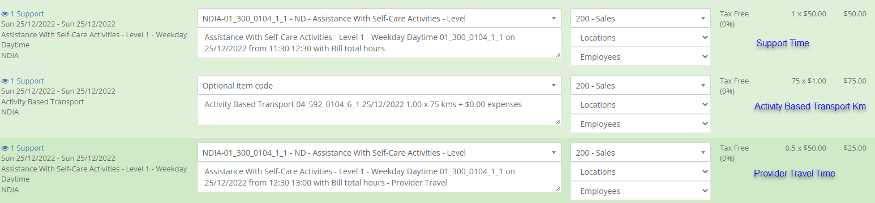Click the eye icon on the first support row
This screenshot has height=203, width=875.
(5, 14)
